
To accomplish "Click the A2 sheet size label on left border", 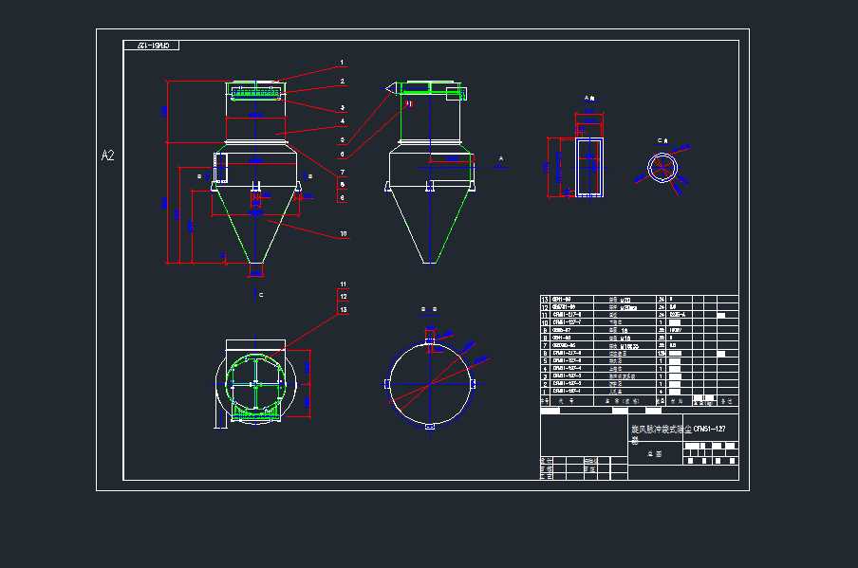I will point(105,153).
